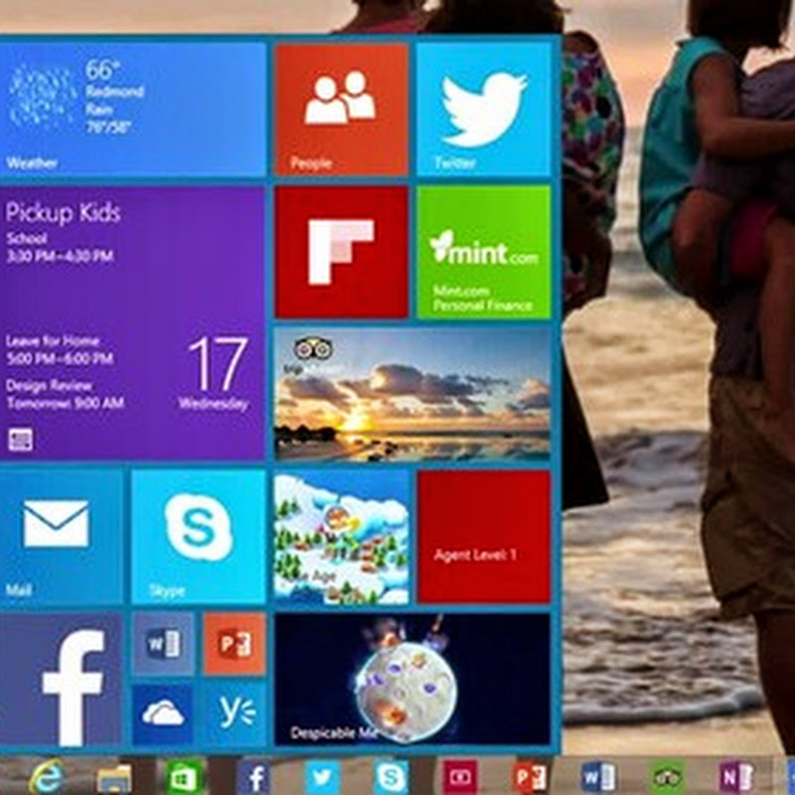This screenshot has height=795, width=795.
Task: Open the Facebook tile
Action: pyautogui.click(x=61, y=680)
